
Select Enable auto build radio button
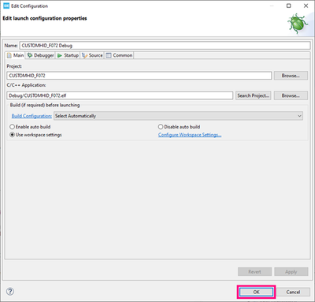click(12, 127)
